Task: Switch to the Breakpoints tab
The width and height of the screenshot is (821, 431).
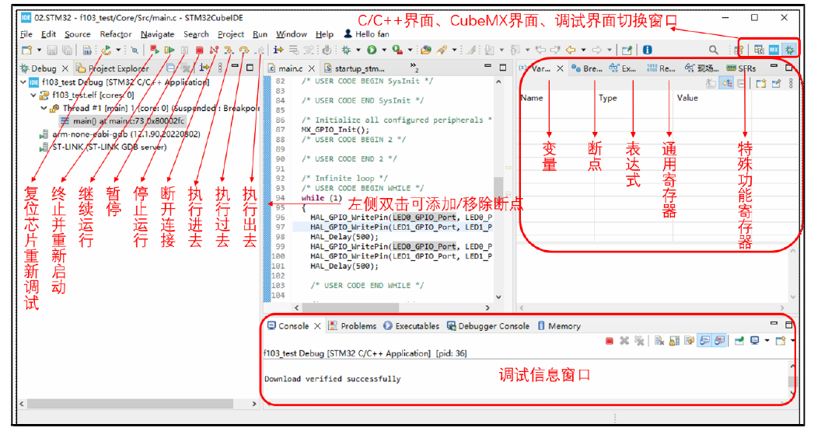Action: click(x=588, y=68)
